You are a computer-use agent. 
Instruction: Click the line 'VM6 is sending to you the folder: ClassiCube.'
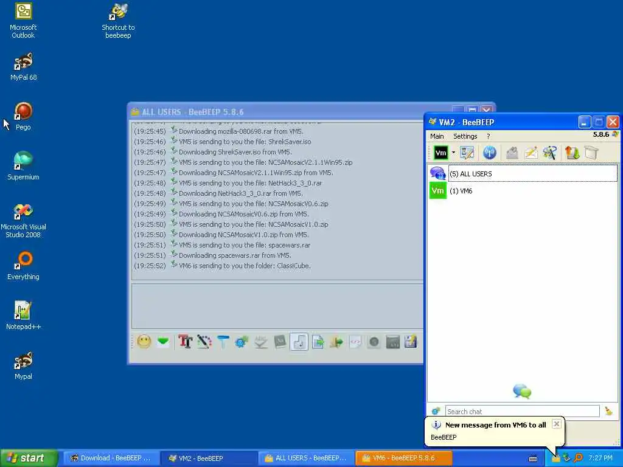[245, 266]
